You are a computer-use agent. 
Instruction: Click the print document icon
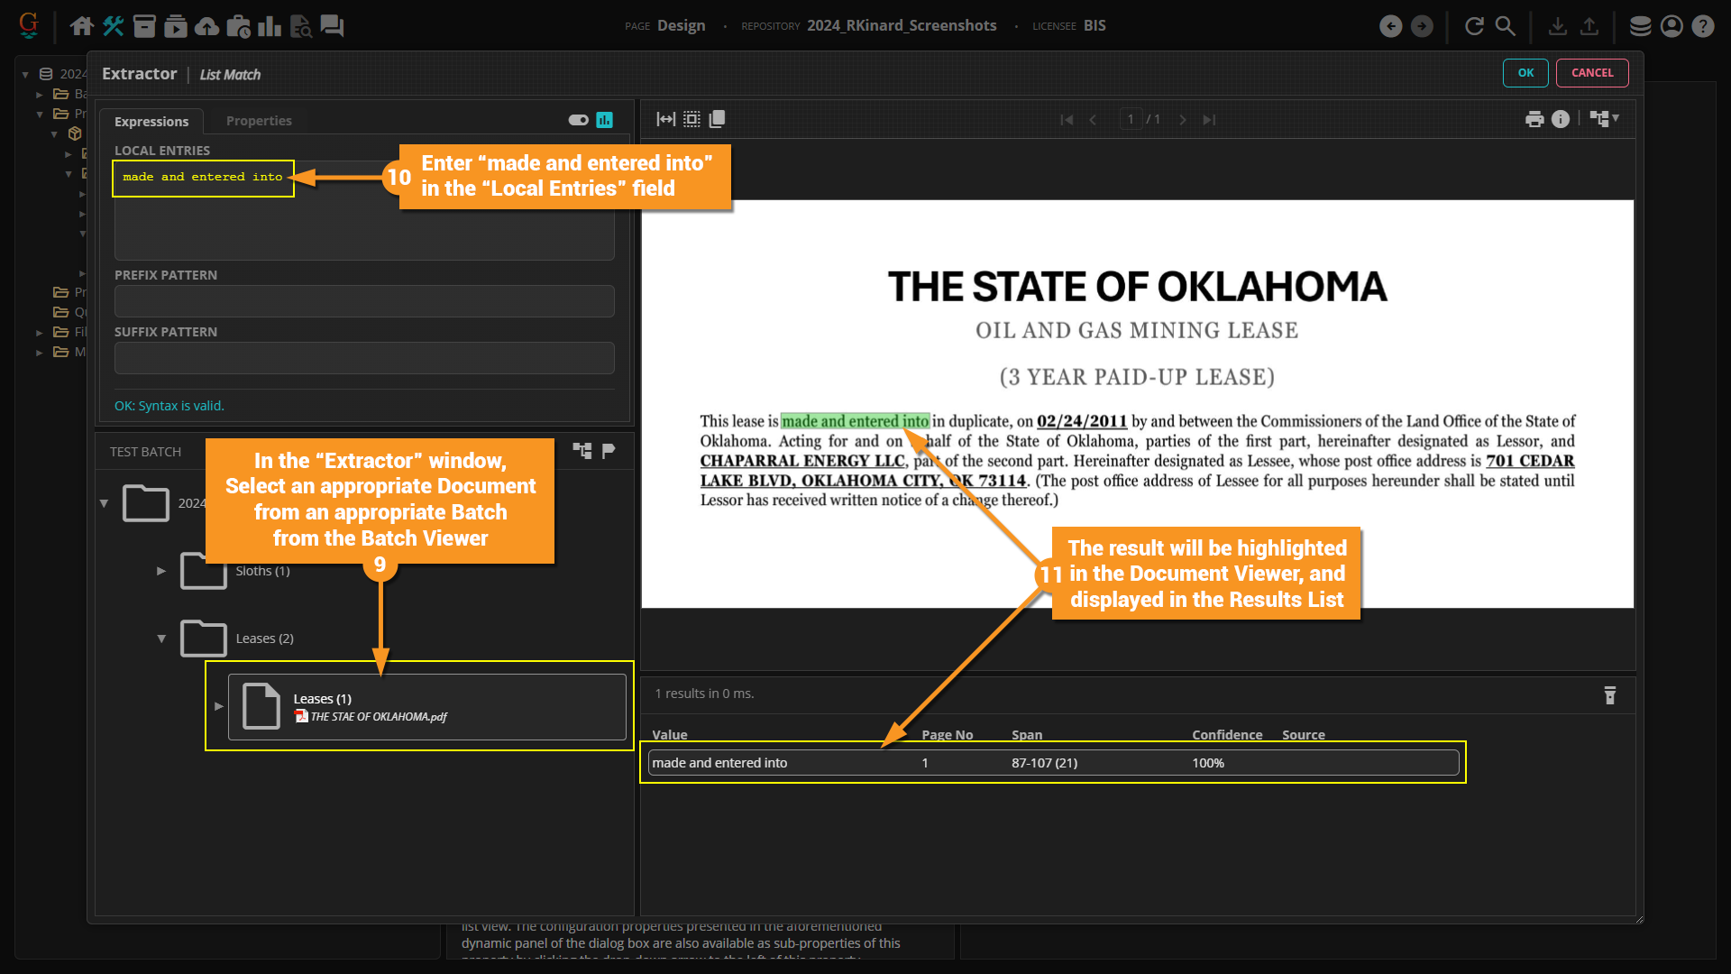(1534, 119)
